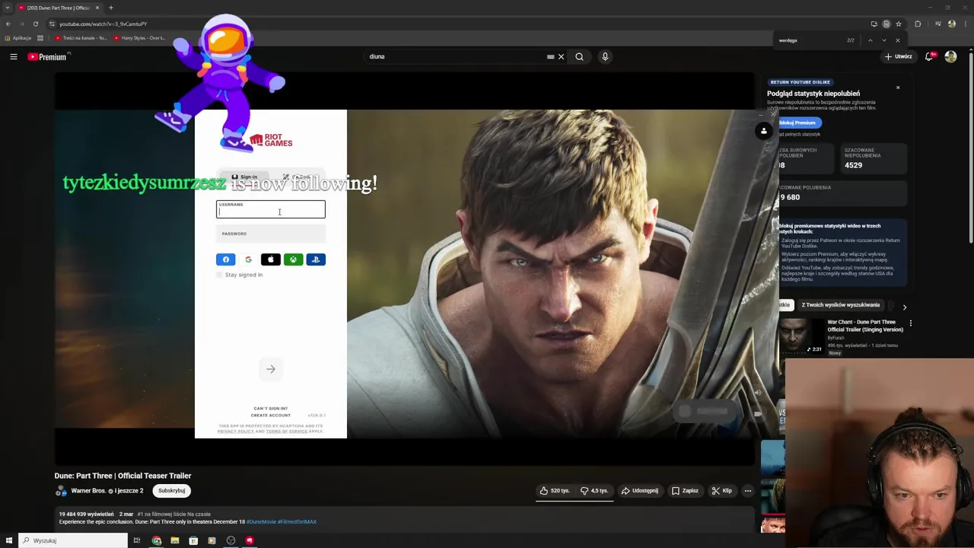Select the QR Code tab in Riot client
This screenshot has height=548, width=974.
pos(297,177)
